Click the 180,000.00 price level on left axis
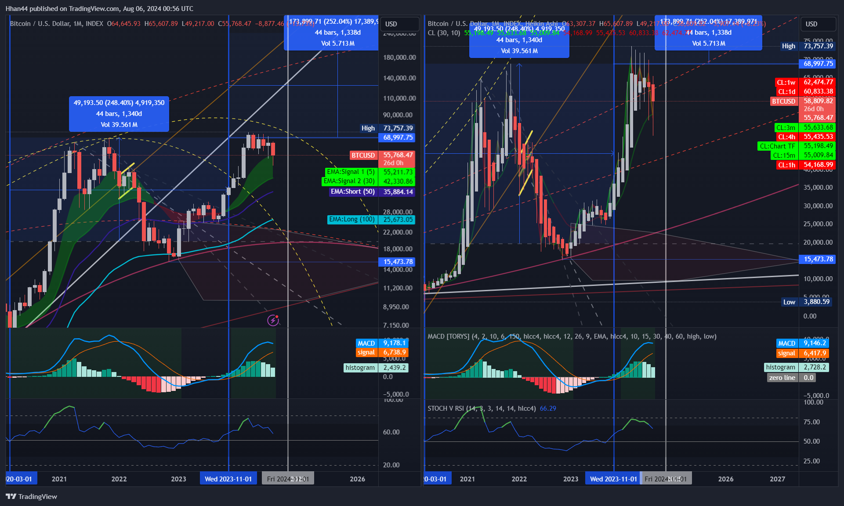This screenshot has width=844, height=506. 399,57
